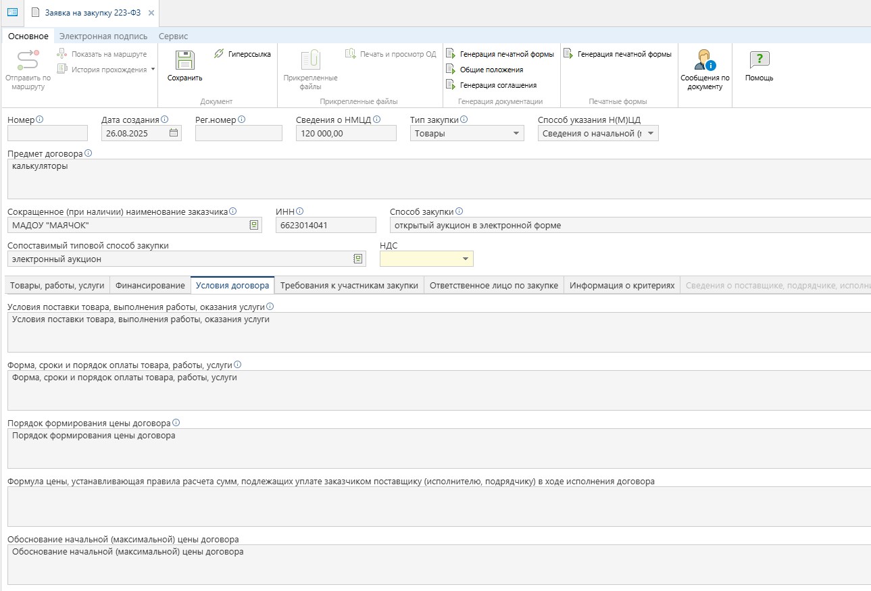Expand the Способ указания Н(М)ЦД dropdown
871x591 pixels.
coord(651,133)
